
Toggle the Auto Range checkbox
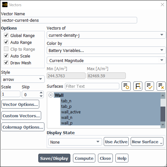6,42
